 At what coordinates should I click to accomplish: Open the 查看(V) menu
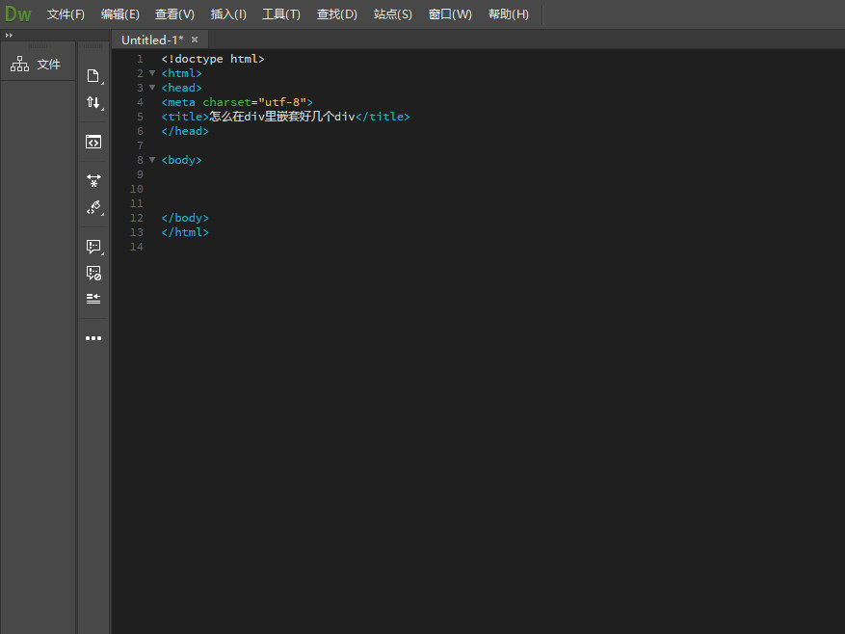point(174,14)
